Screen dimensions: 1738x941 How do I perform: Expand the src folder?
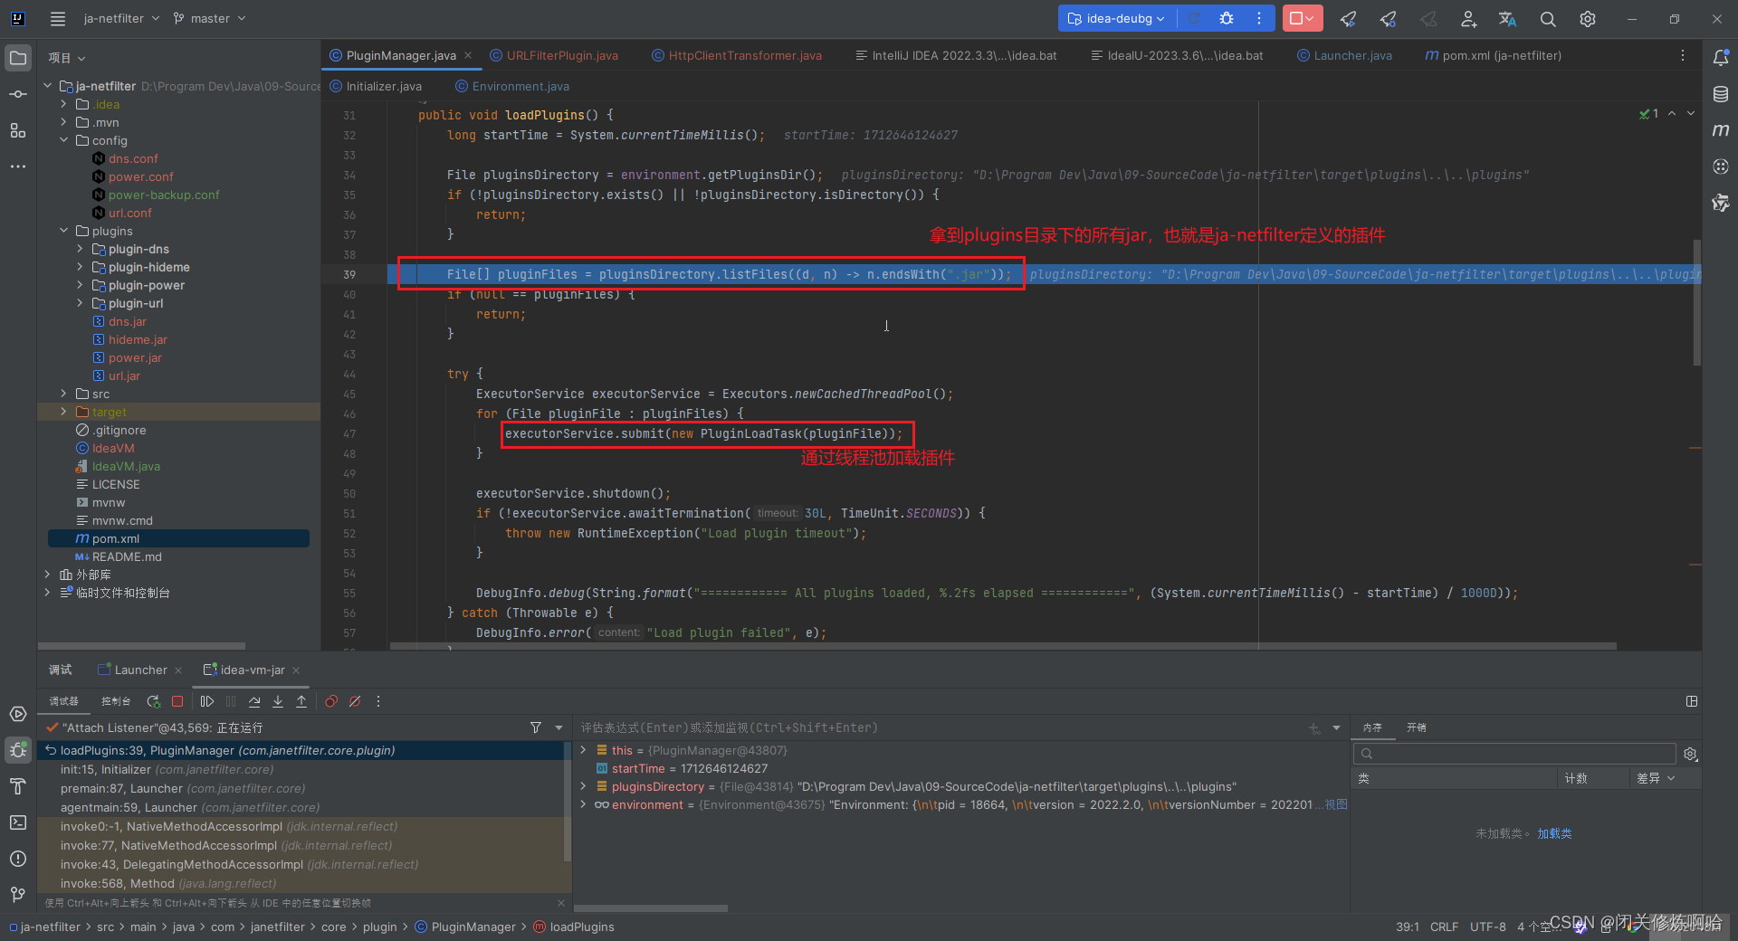click(63, 394)
